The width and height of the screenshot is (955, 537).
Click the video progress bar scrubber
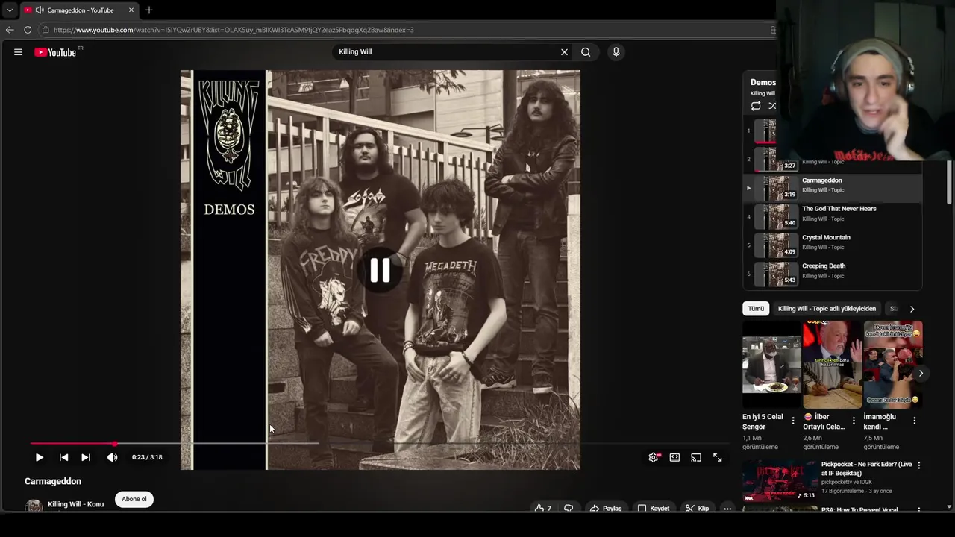[x=114, y=444]
